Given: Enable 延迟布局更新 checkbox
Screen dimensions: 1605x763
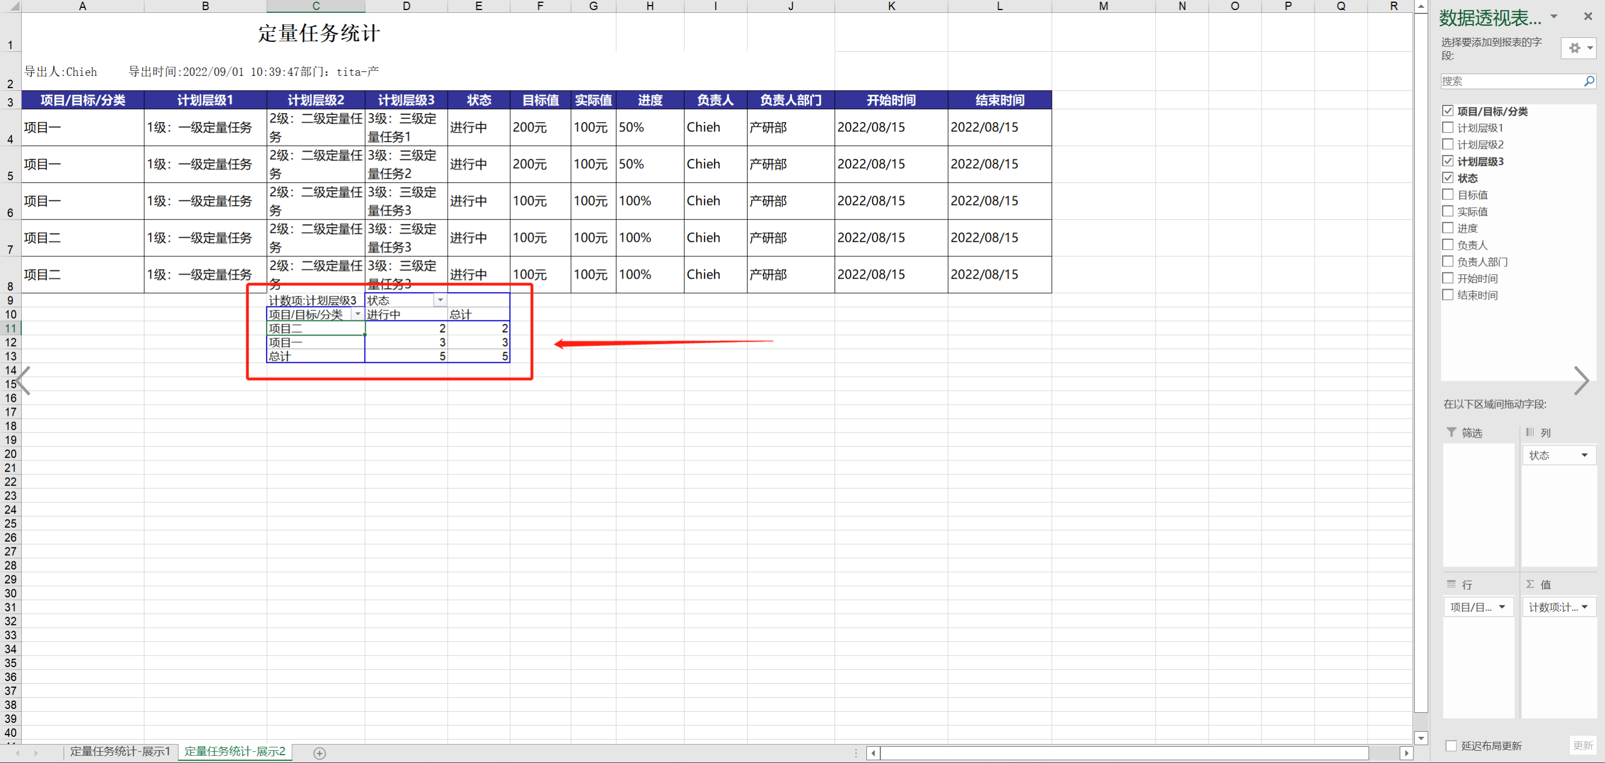Looking at the screenshot, I should 1451,746.
